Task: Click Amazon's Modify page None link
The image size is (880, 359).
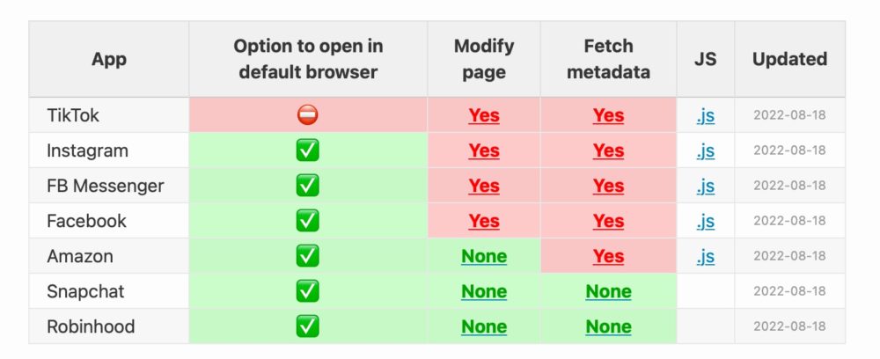Action: click(484, 256)
